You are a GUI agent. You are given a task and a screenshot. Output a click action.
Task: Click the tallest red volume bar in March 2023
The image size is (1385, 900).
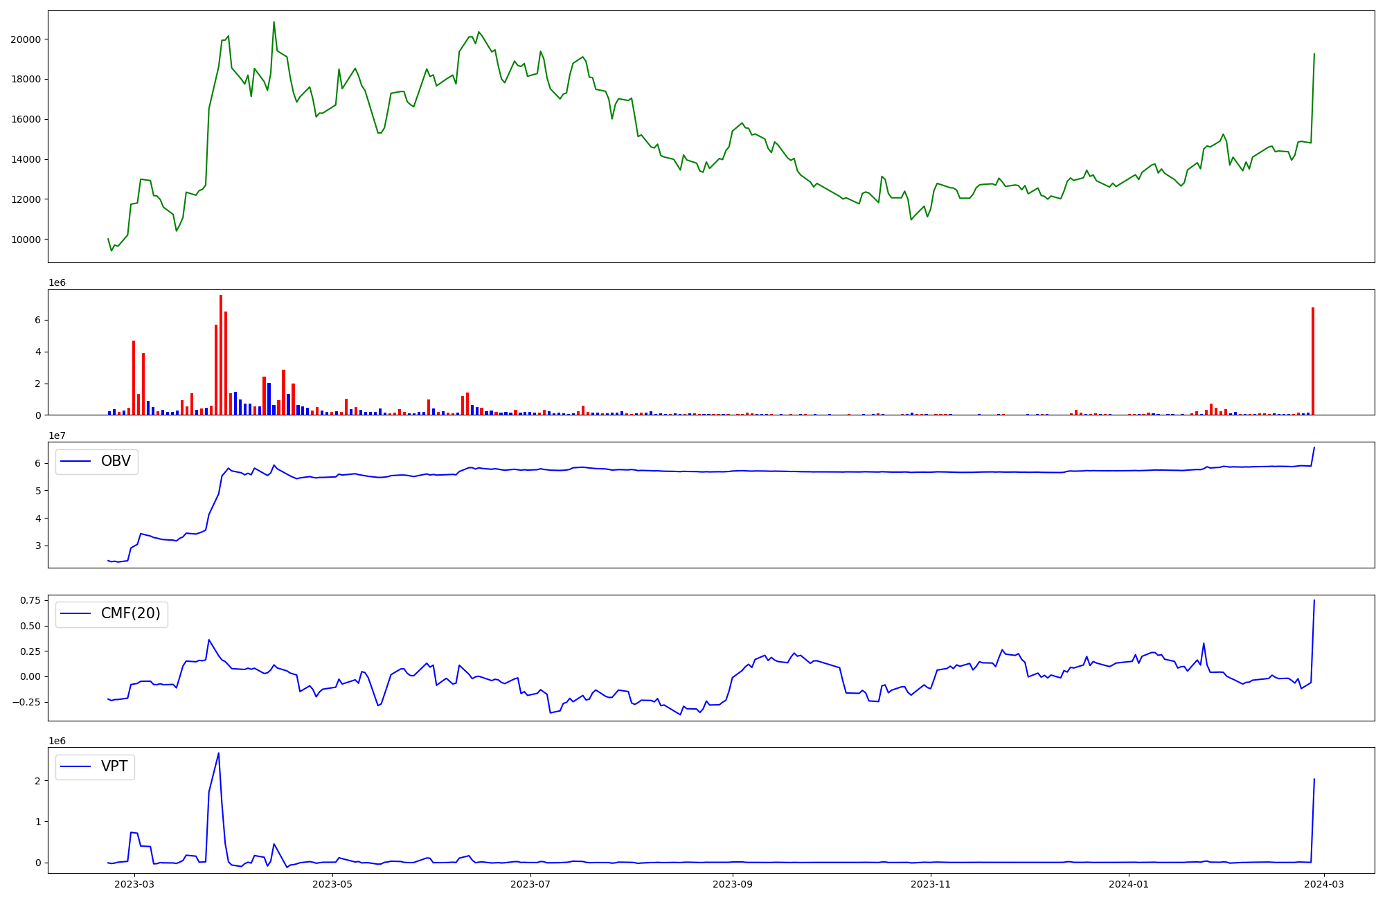pyautogui.click(x=221, y=354)
